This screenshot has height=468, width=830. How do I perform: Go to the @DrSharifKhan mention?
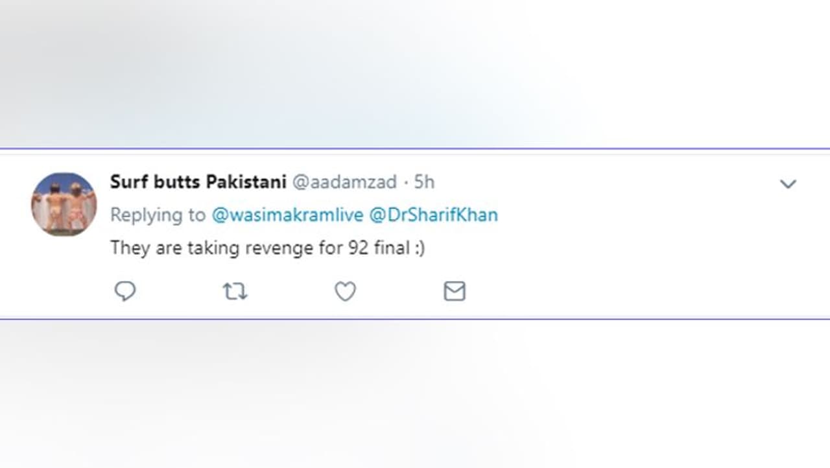coord(433,215)
